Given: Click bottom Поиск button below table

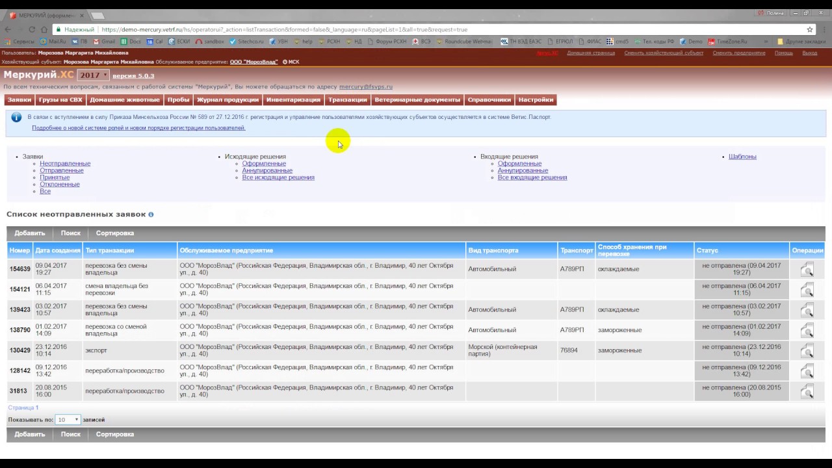Looking at the screenshot, I should [x=71, y=434].
